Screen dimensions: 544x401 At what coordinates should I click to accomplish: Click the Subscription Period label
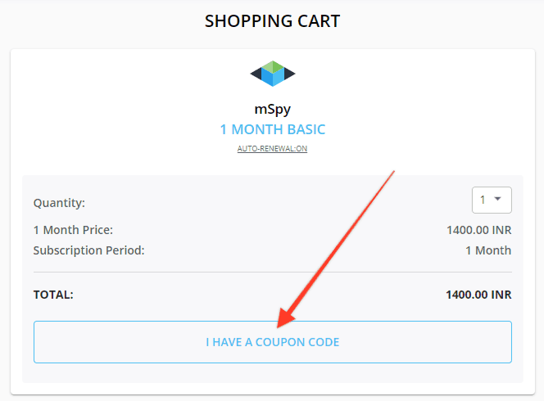coord(88,250)
